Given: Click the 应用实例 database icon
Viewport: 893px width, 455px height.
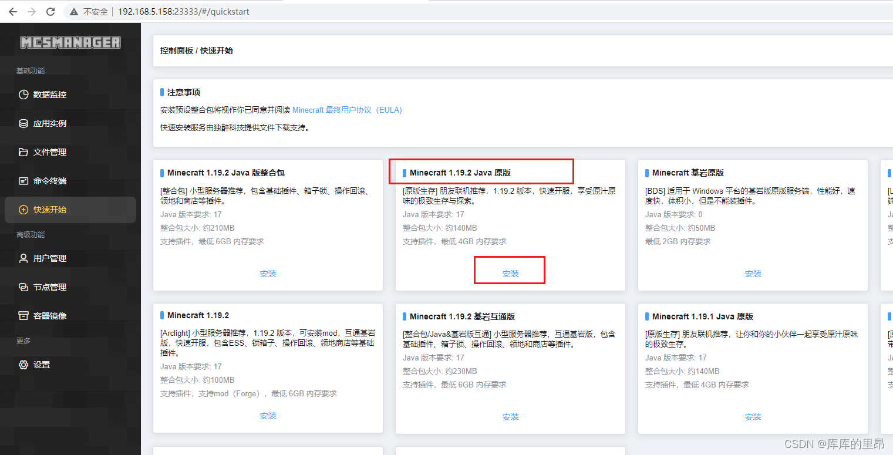Looking at the screenshot, I should point(23,123).
